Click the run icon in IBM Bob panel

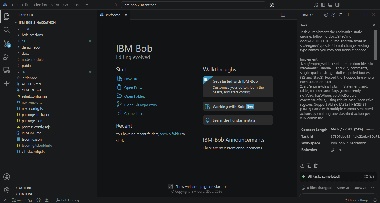[x=326, y=15]
